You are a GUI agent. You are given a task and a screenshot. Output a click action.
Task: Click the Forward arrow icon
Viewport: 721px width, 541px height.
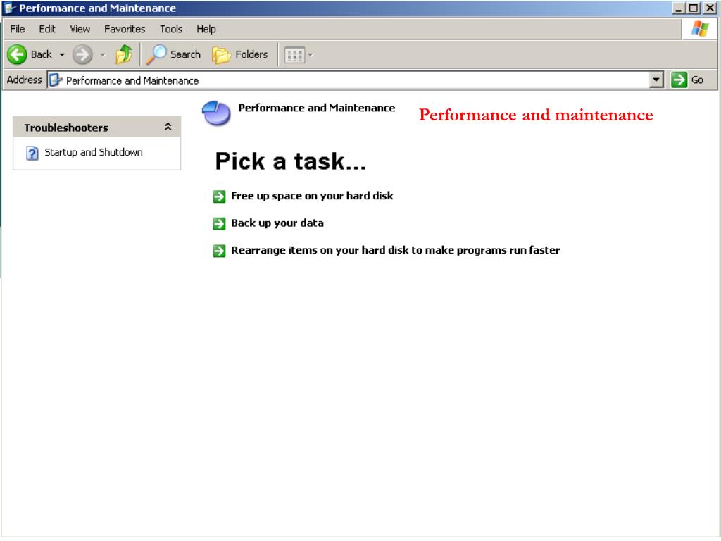(x=82, y=55)
